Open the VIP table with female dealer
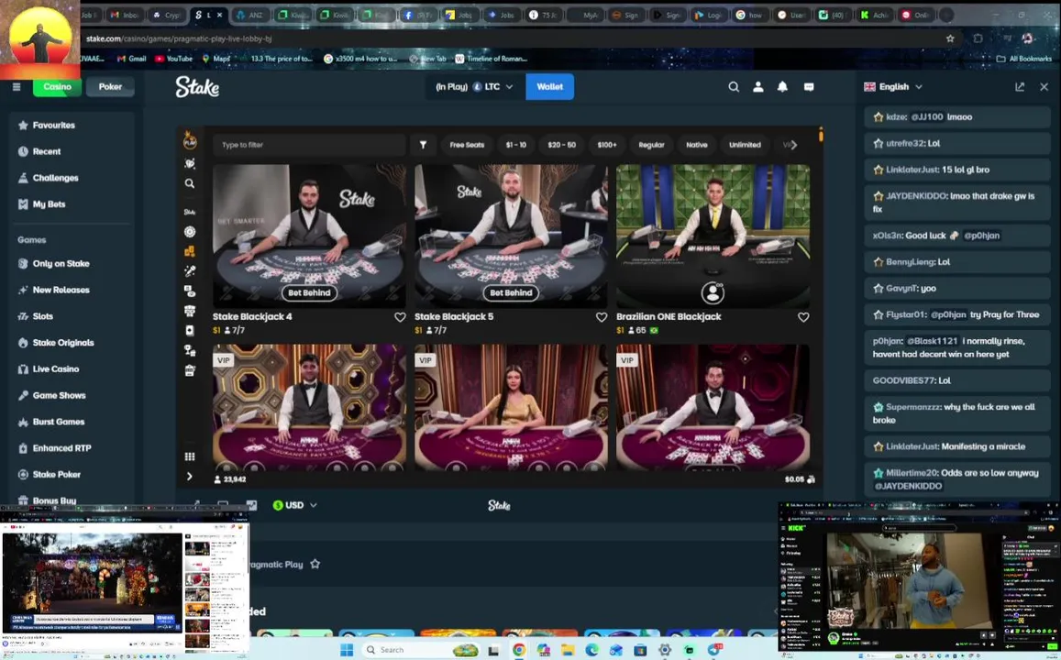 click(x=511, y=407)
